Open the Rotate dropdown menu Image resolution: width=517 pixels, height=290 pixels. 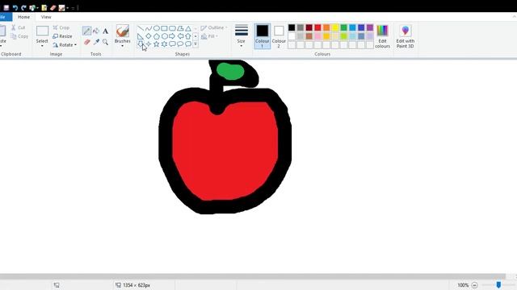65,45
